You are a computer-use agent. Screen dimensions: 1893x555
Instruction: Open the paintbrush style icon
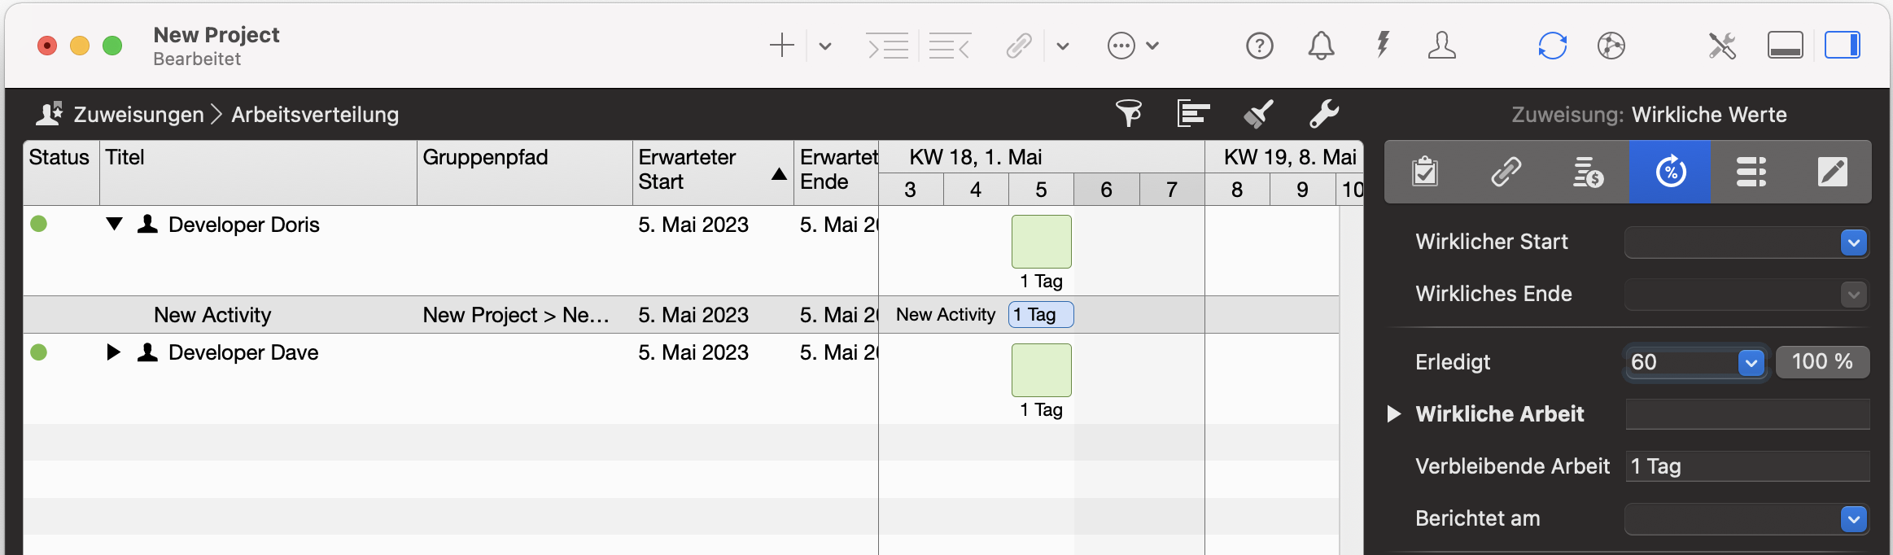1258,114
